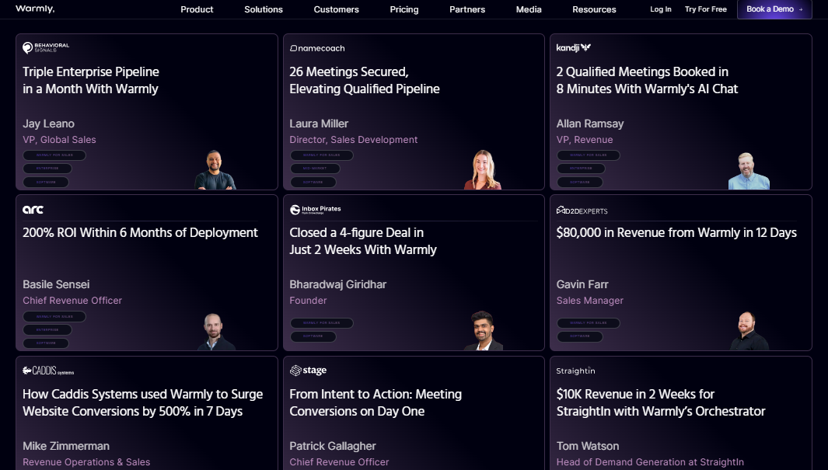The image size is (828, 470).
Task: Go to the Warmly home logo
Action: pos(35,9)
